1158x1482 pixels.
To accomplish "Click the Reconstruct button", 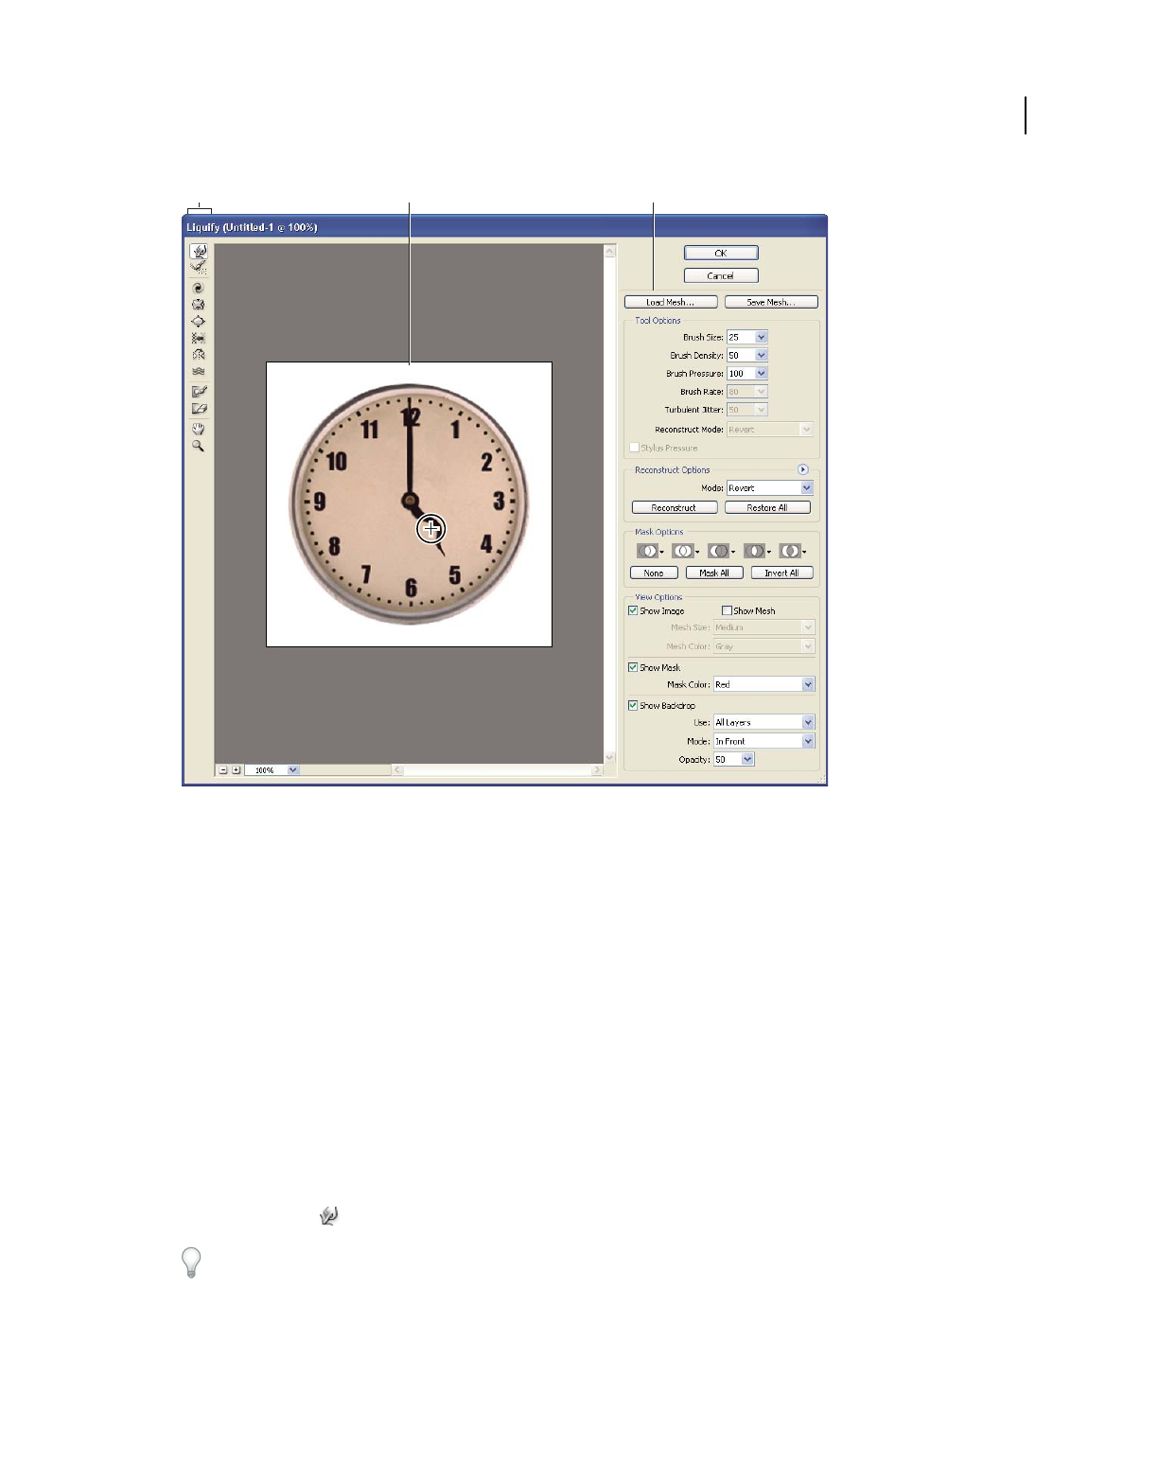I will 675,507.
